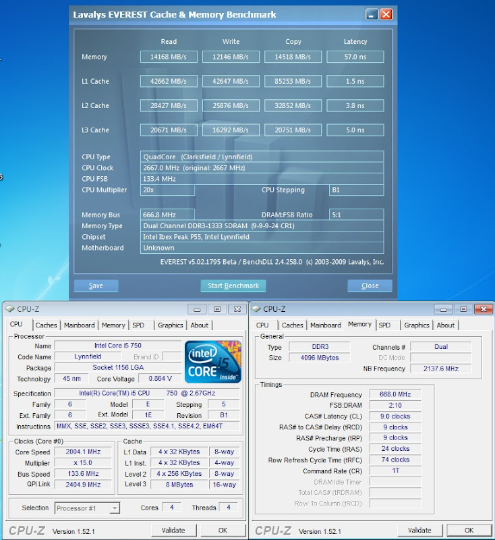
Task: Select Memory tab in right CPU-Z window
Action: coord(360,324)
